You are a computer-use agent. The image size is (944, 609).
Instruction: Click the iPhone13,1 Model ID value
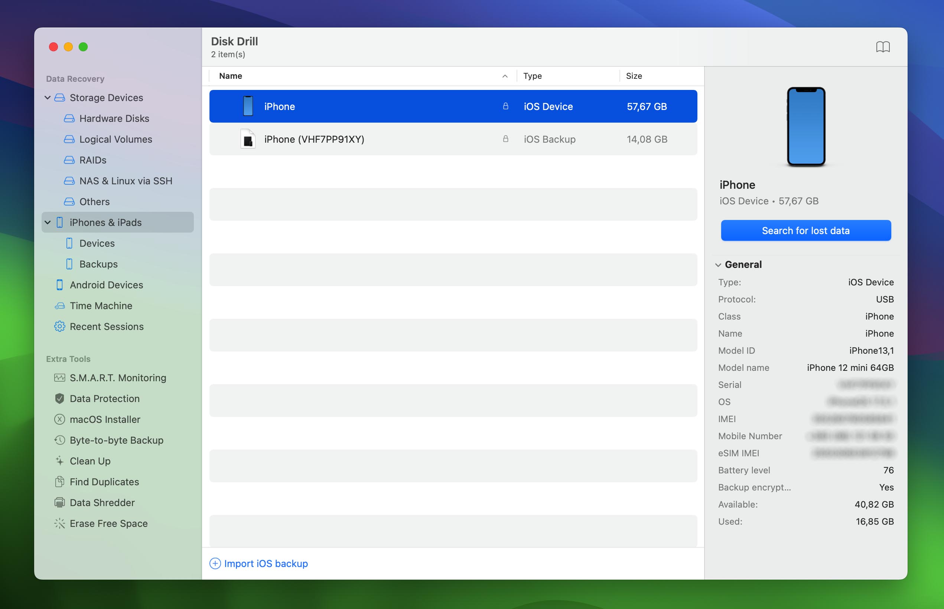(871, 350)
